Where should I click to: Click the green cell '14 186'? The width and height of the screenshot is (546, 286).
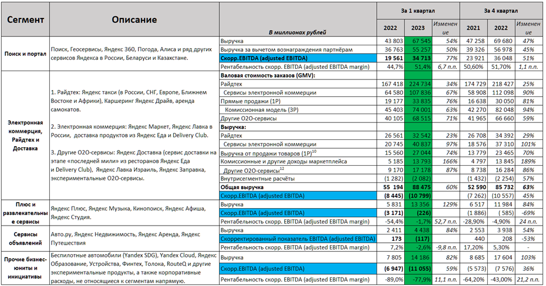click(418, 257)
